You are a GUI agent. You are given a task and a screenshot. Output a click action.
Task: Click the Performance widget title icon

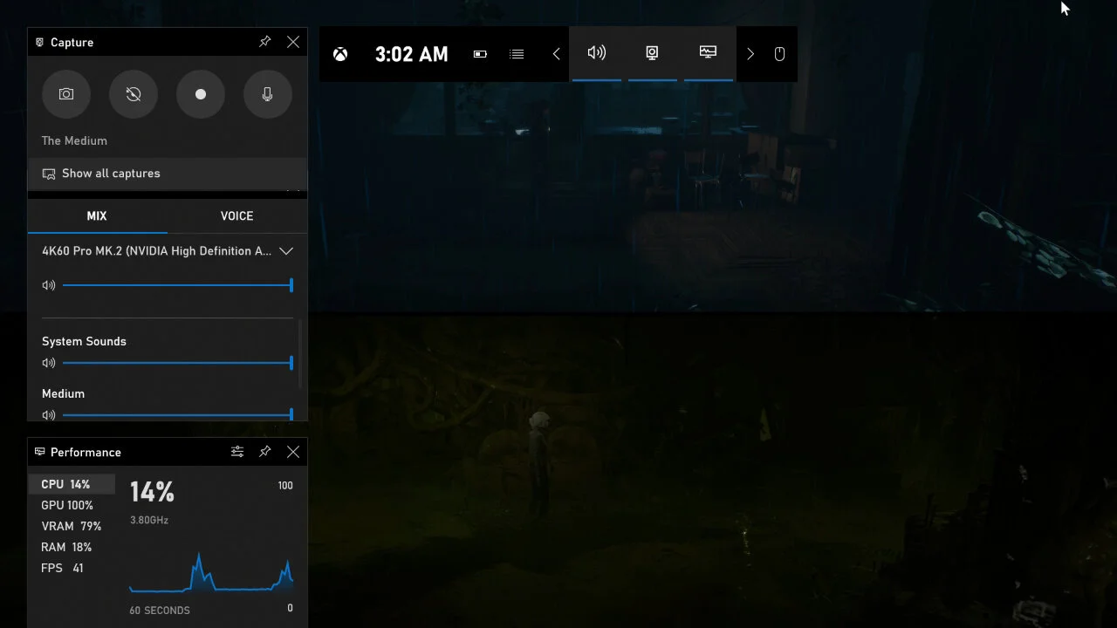pos(39,452)
